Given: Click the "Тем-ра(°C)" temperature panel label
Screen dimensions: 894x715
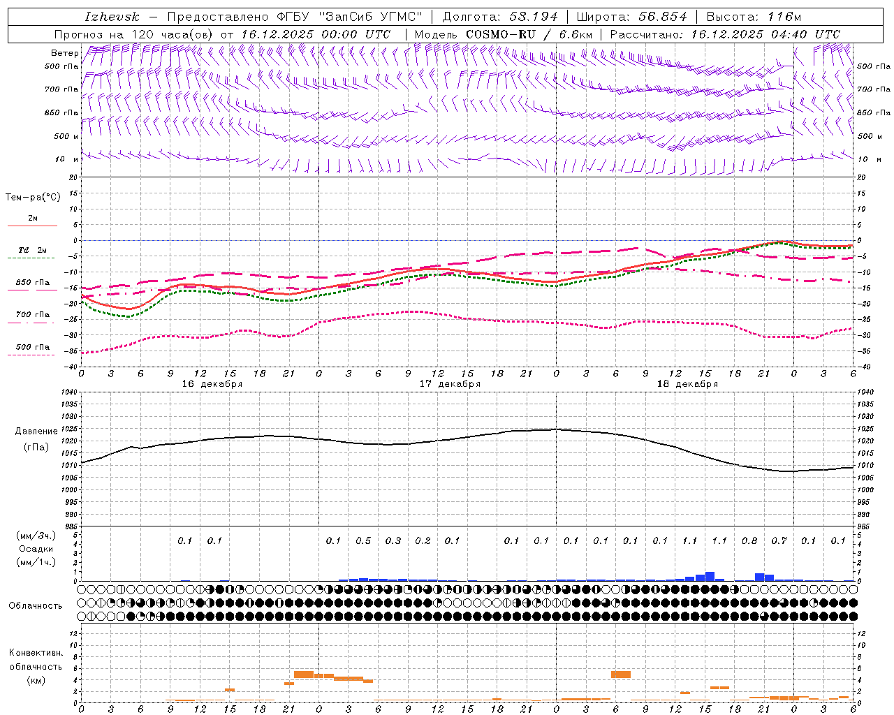Looking at the screenshot, I should pos(33,198).
